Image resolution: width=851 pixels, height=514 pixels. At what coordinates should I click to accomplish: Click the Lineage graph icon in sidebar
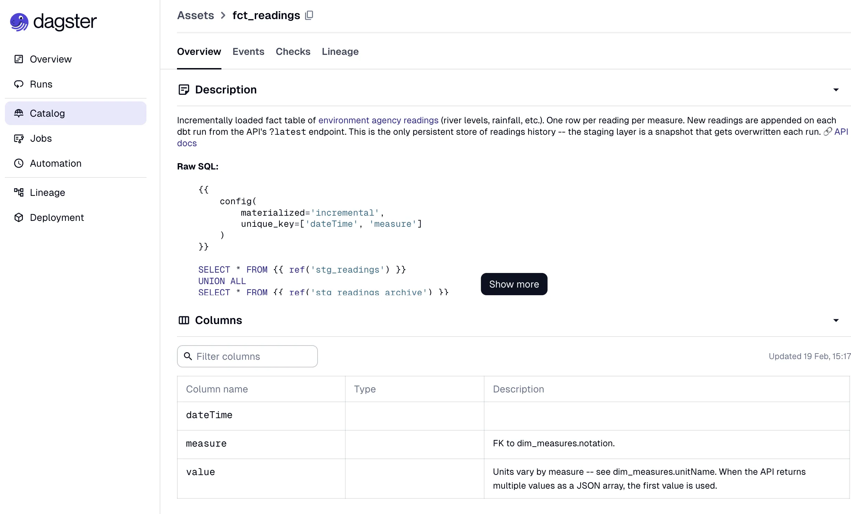point(19,192)
